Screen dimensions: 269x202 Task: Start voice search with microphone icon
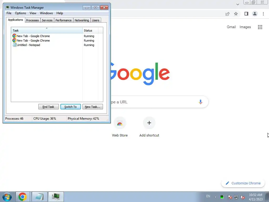200,102
